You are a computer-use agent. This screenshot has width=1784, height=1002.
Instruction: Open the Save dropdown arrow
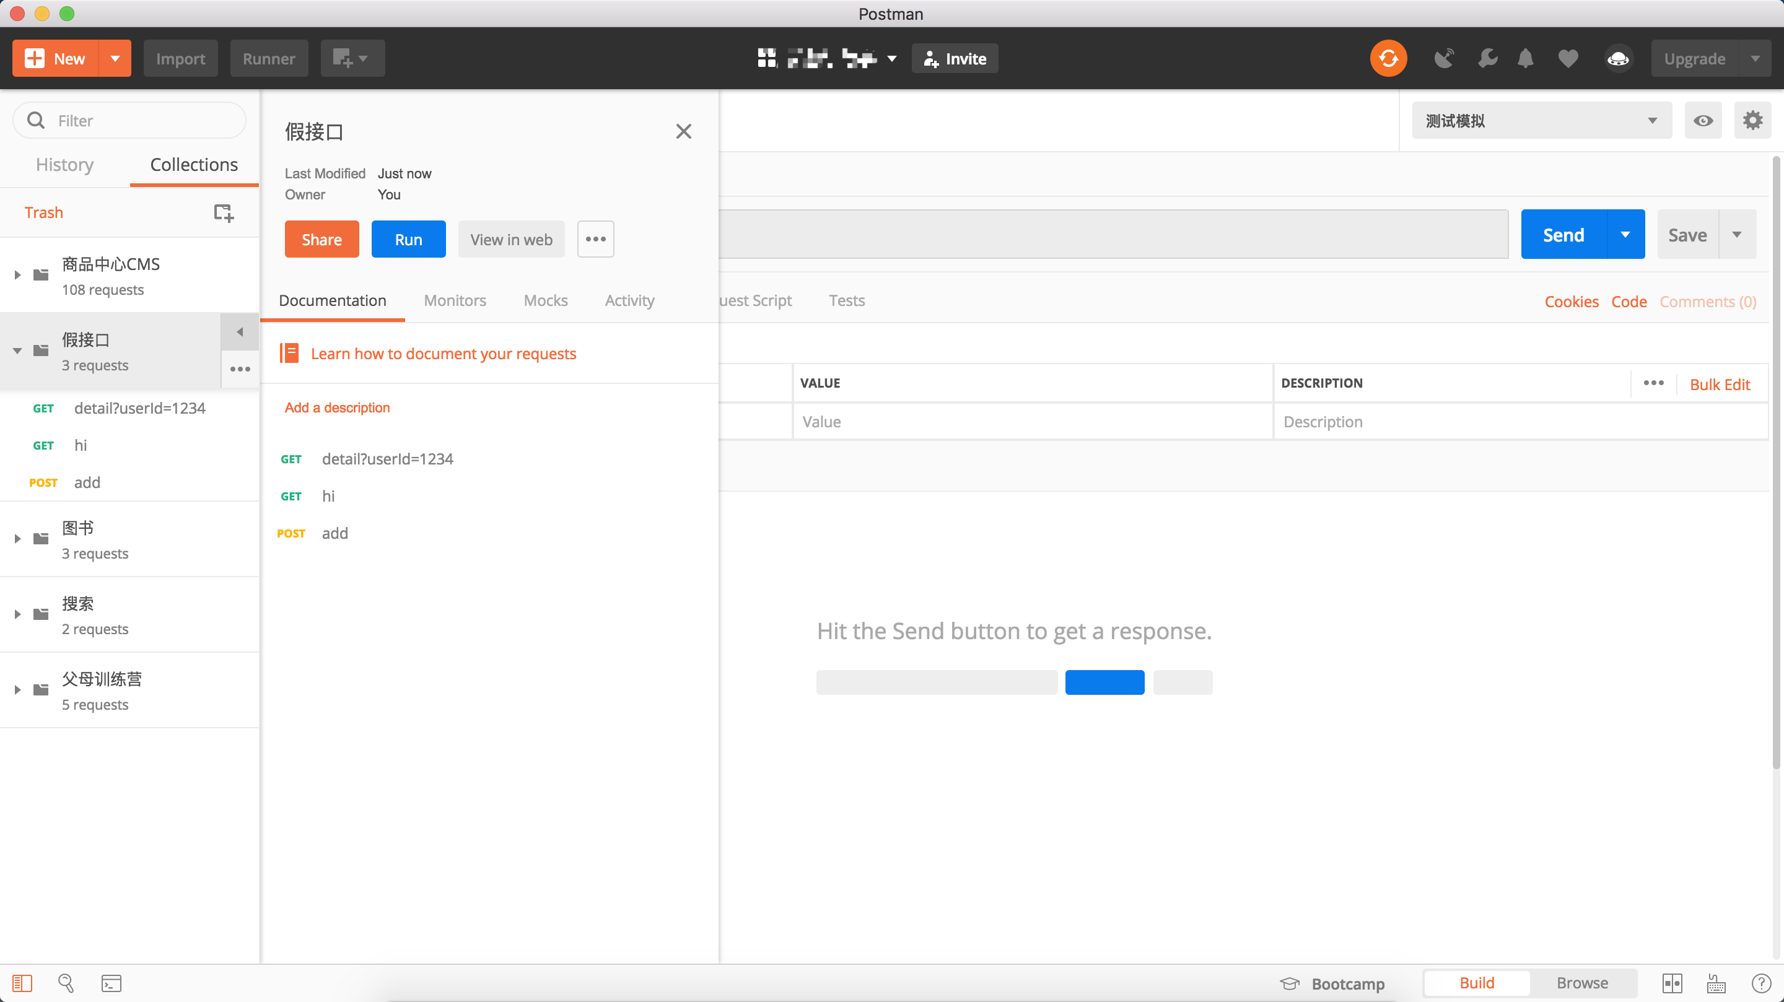[x=1737, y=235]
